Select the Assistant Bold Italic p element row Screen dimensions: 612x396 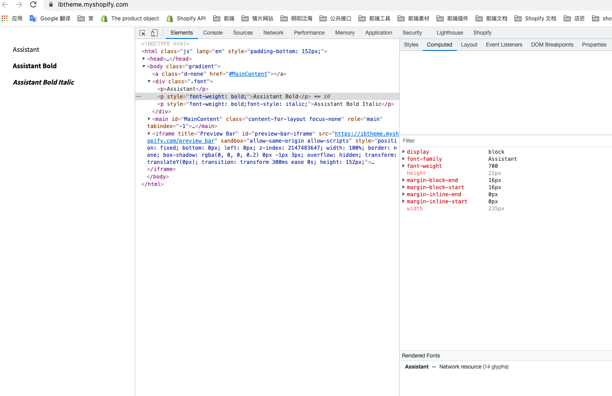(x=276, y=104)
